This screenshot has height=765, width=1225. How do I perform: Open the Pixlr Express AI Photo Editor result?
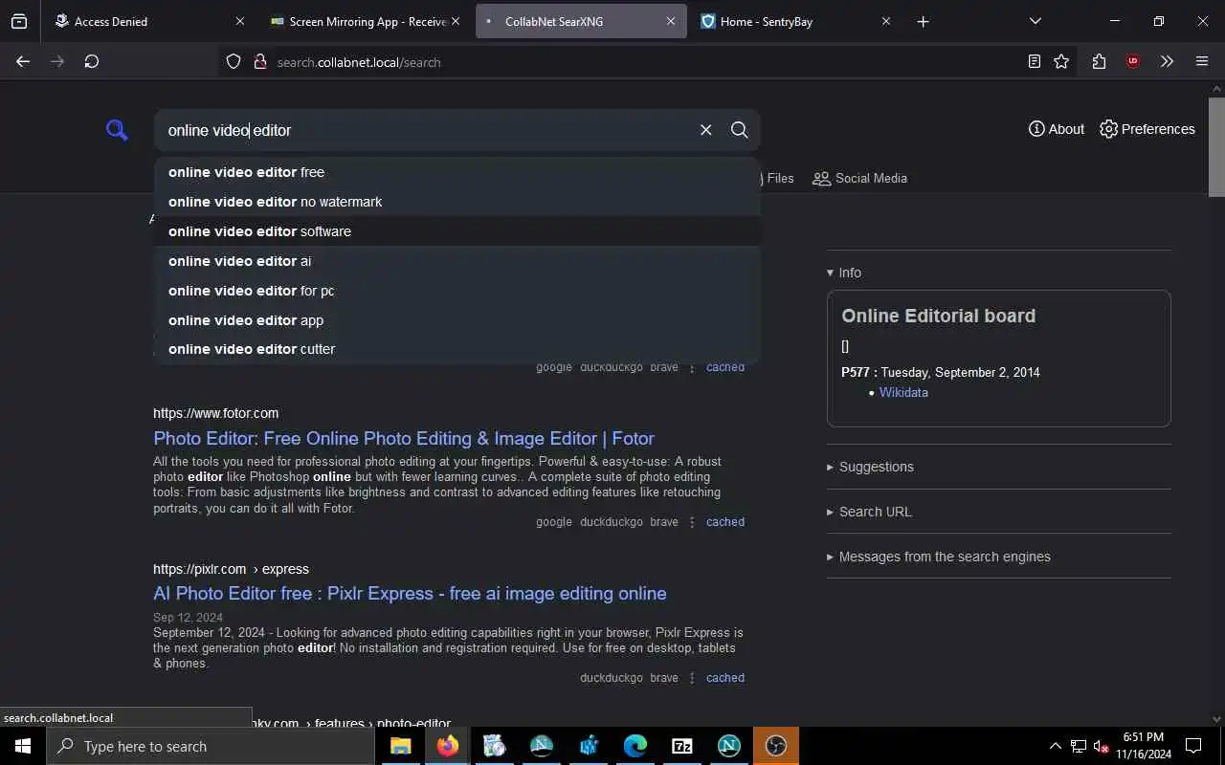410,593
